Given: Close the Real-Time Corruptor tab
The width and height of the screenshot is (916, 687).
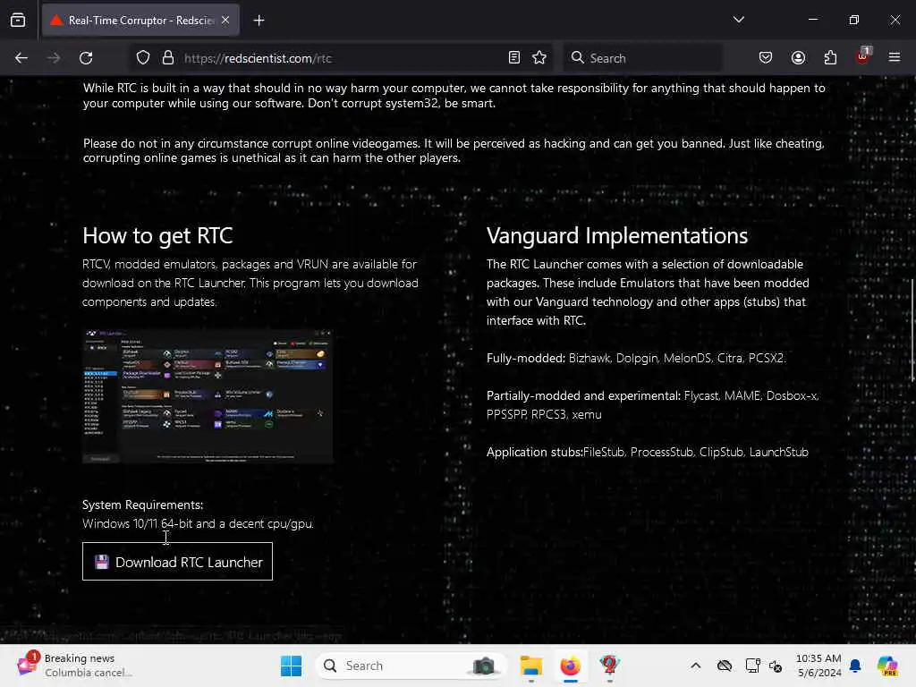Looking at the screenshot, I should coord(225,21).
